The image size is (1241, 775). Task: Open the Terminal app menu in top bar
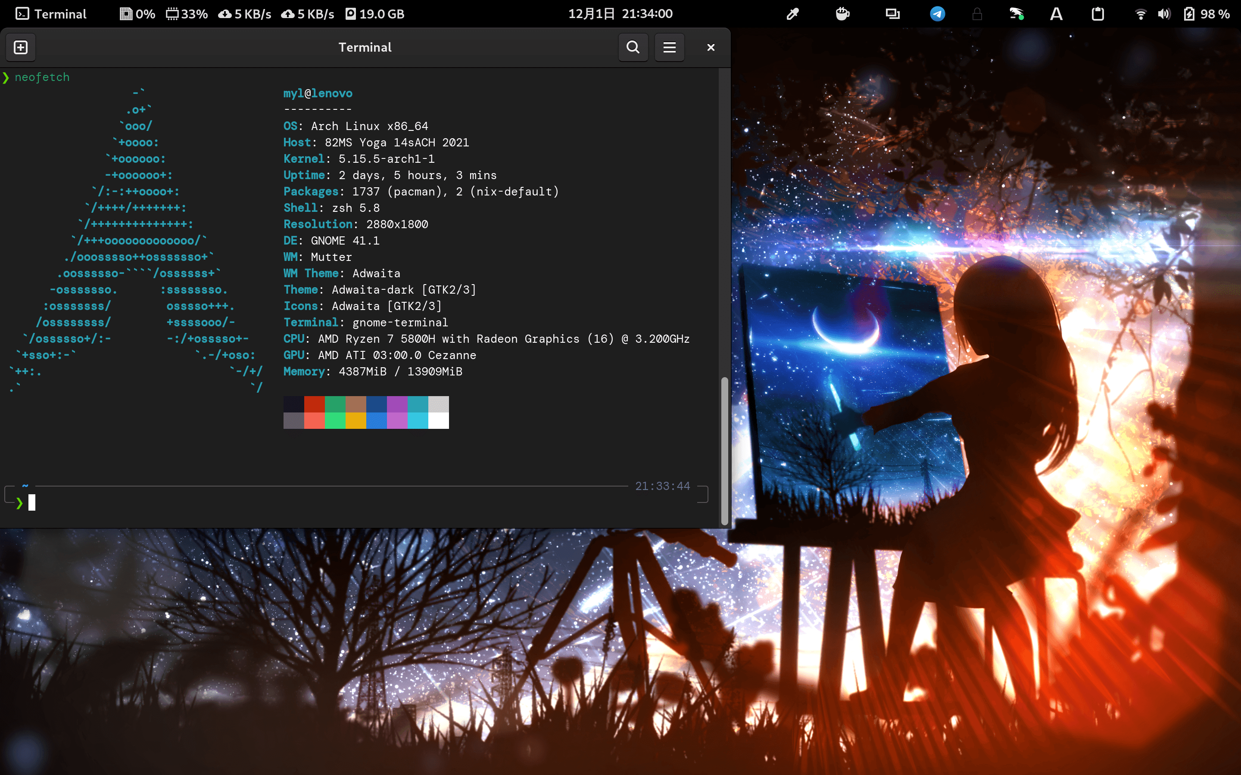[x=51, y=14]
